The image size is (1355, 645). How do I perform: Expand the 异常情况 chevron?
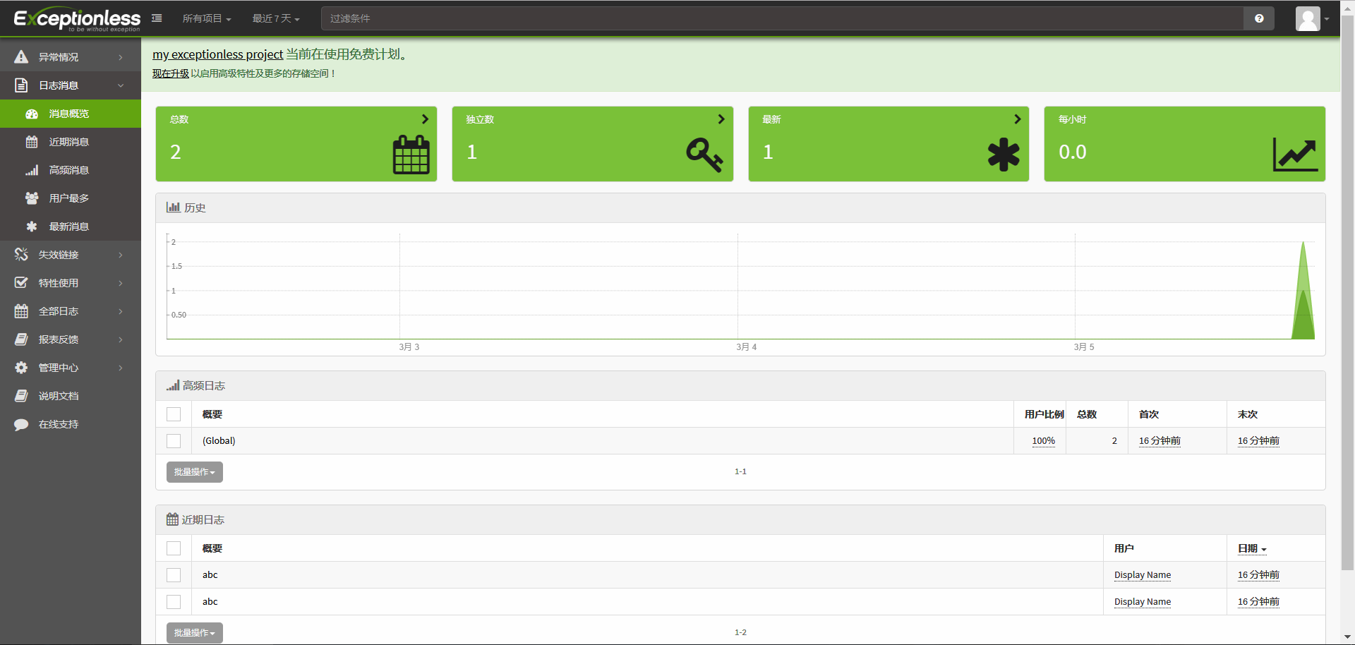121,57
